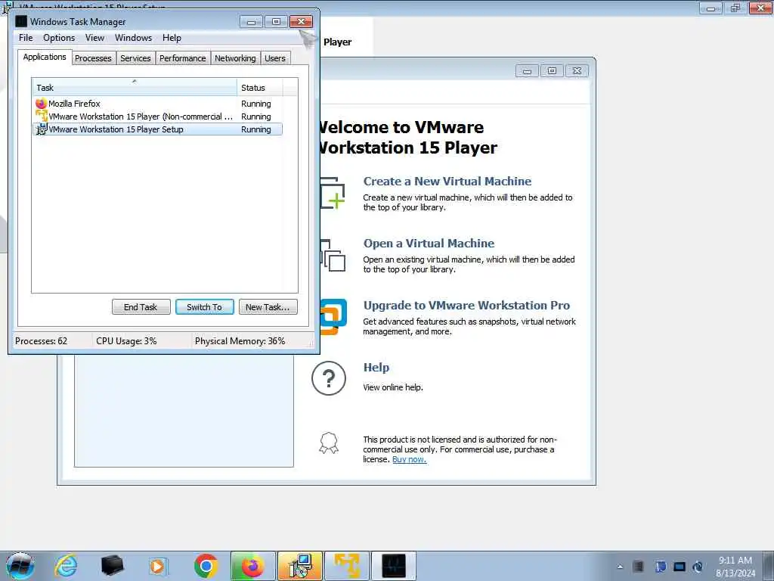
Task: Click the End Task button
Action: pos(141,307)
